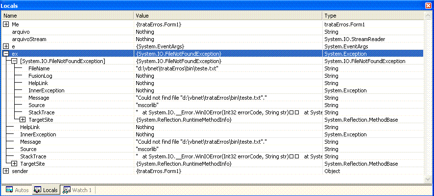Select the arquivoStream variable row
The height and width of the screenshot is (196, 434).
(213, 39)
